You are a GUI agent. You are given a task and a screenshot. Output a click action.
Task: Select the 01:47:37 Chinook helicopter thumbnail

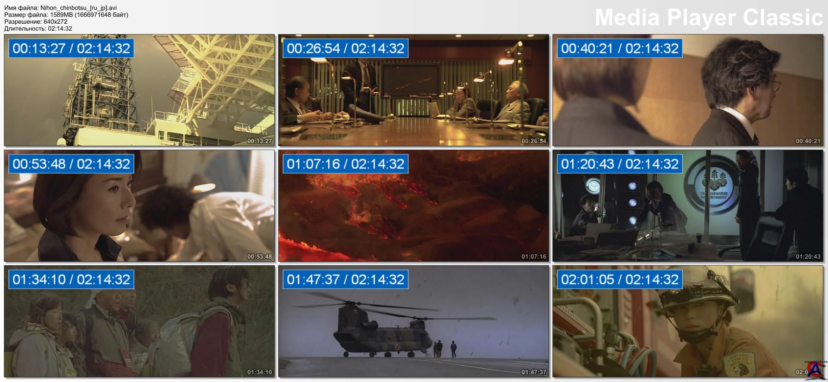(414, 321)
